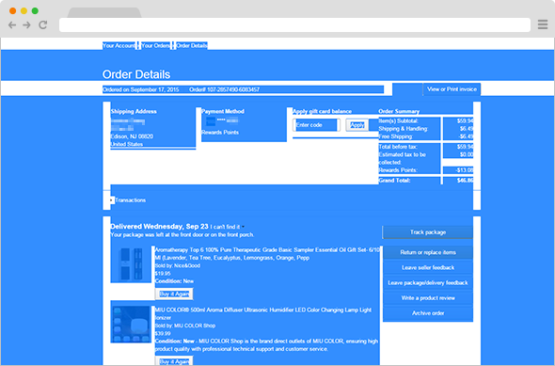Go to Your Account breadcrumb

point(119,45)
